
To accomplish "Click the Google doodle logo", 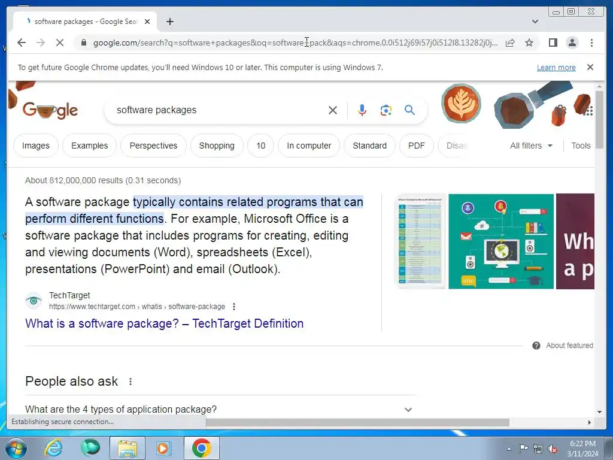I will 50,111.
